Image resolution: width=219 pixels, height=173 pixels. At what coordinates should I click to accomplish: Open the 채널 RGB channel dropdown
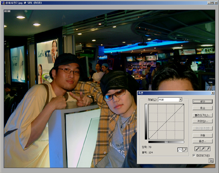coord(170,100)
